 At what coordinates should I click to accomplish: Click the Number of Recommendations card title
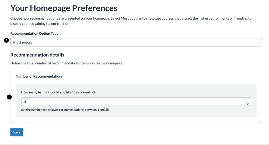[x=39, y=76]
